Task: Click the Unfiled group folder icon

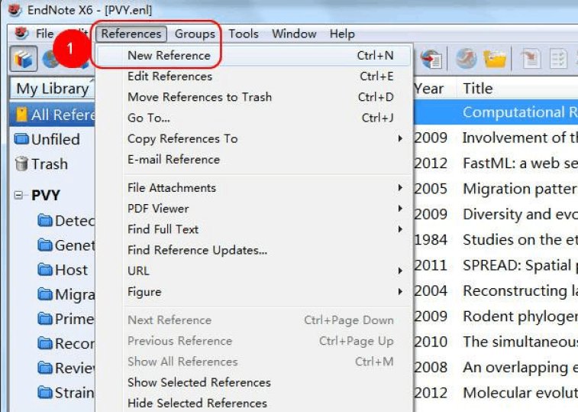Action: click(21, 139)
